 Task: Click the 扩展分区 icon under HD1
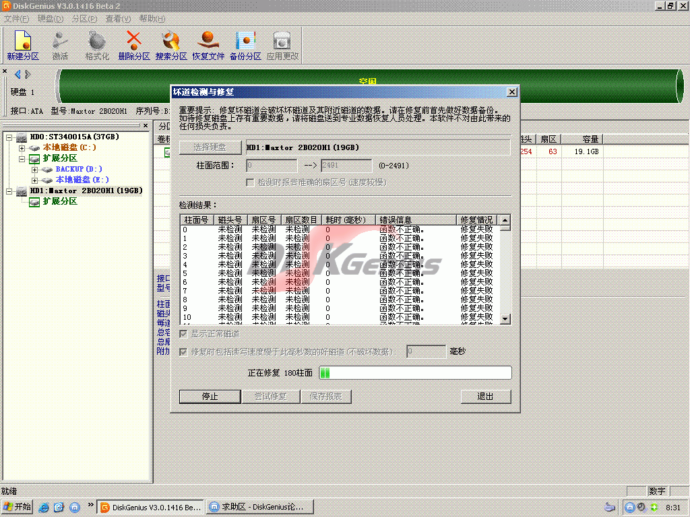pos(34,202)
